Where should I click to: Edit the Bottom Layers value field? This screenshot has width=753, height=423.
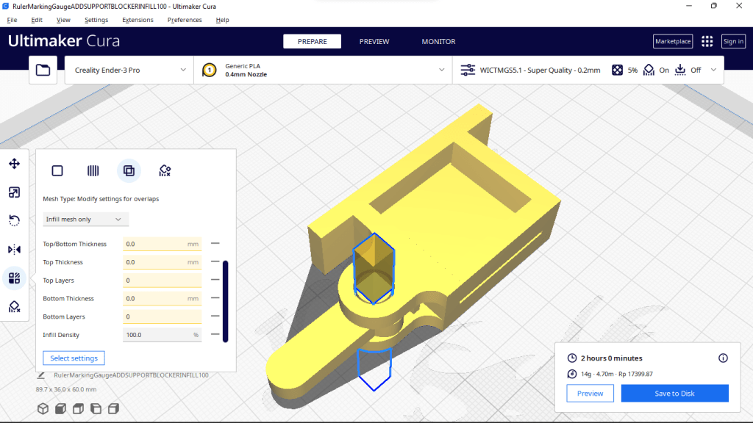pyautogui.click(x=163, y=317)
